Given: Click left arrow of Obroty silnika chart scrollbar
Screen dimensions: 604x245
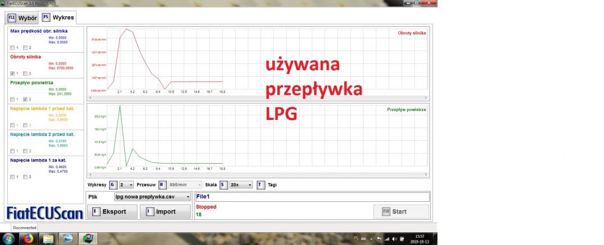Looking at the screenshot, I should [91, 98].
